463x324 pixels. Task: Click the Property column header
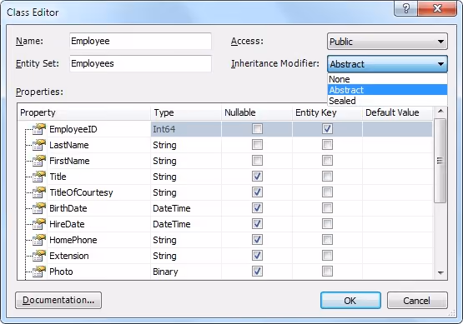coord(84,112)
